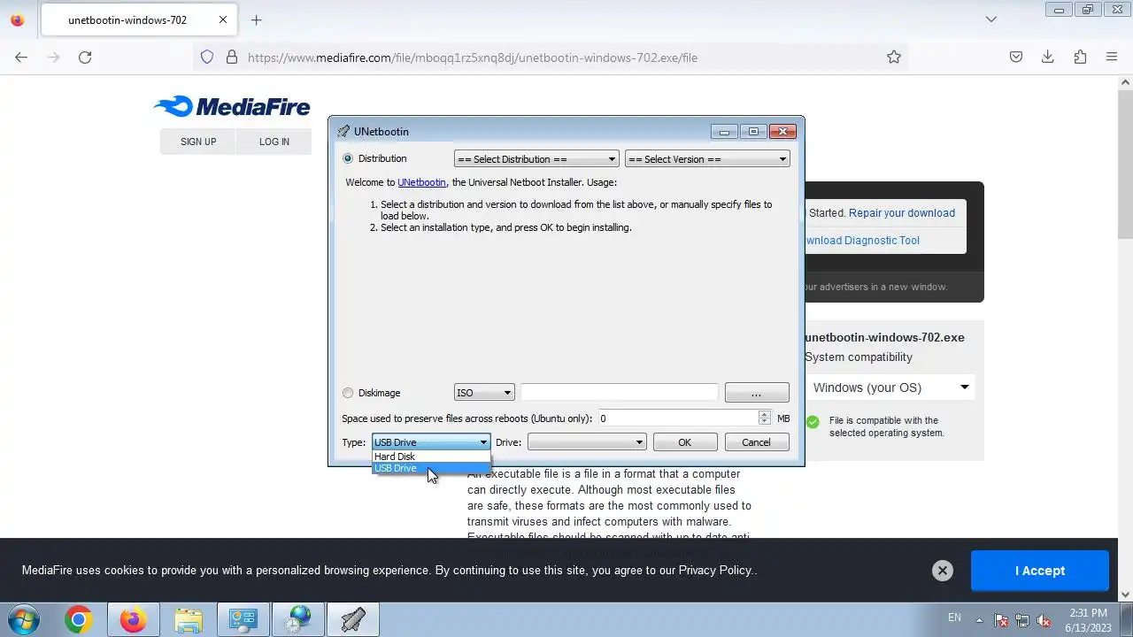Click the green compatibility checkmark icon

point(813,422)
